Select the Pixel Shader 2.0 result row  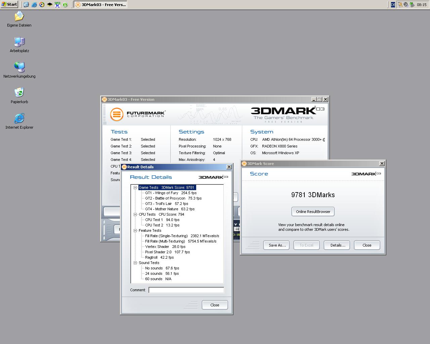[x=167, y=252]
